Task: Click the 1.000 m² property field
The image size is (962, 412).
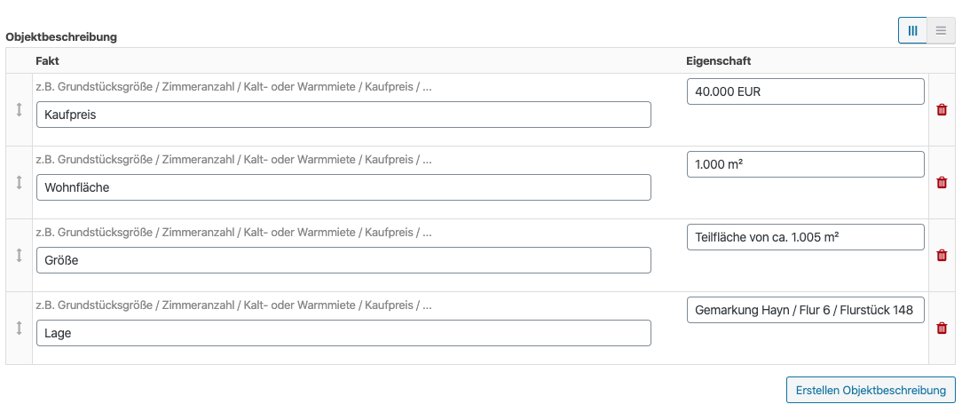Action: pos(806,164)
